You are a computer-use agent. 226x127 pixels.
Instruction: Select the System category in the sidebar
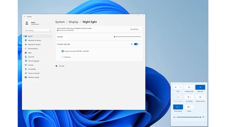tap(38, 36)
